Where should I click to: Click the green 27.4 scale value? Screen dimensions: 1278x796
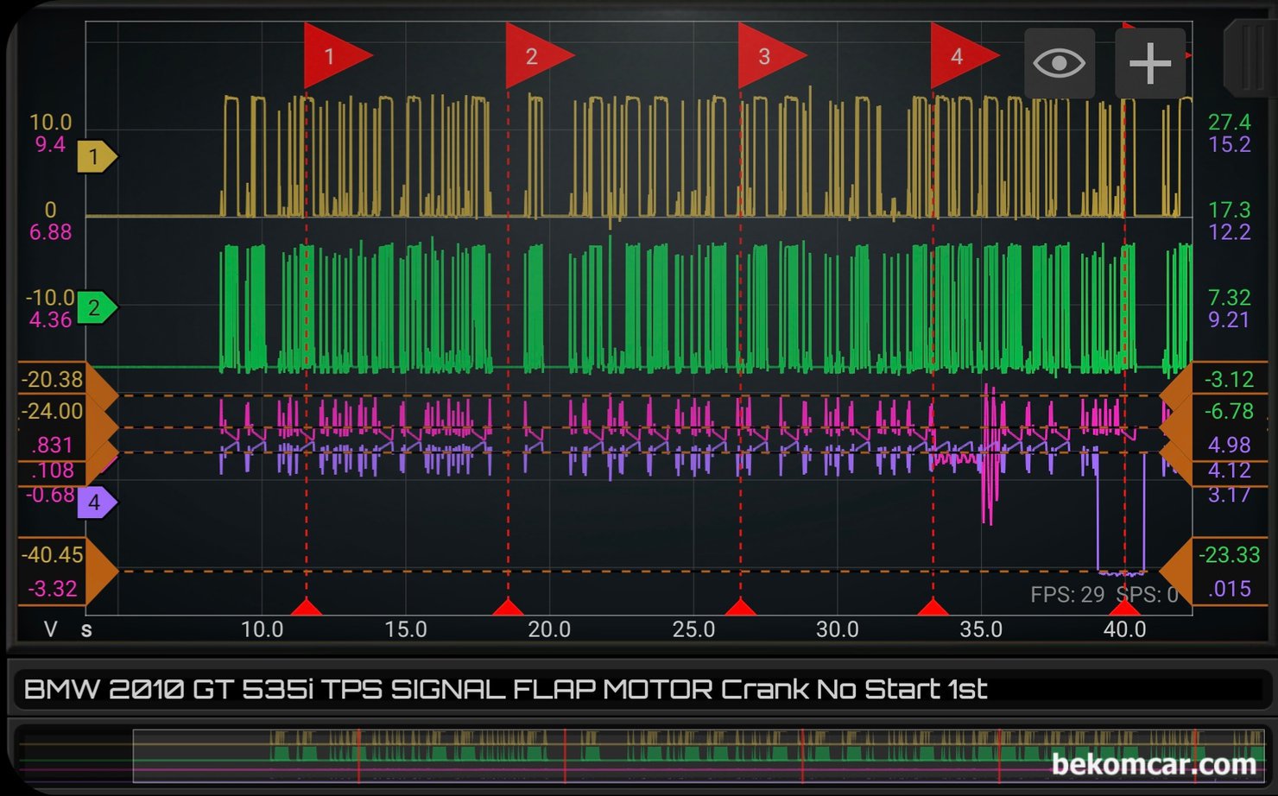pyautogui.click(x=1230, y=123)
